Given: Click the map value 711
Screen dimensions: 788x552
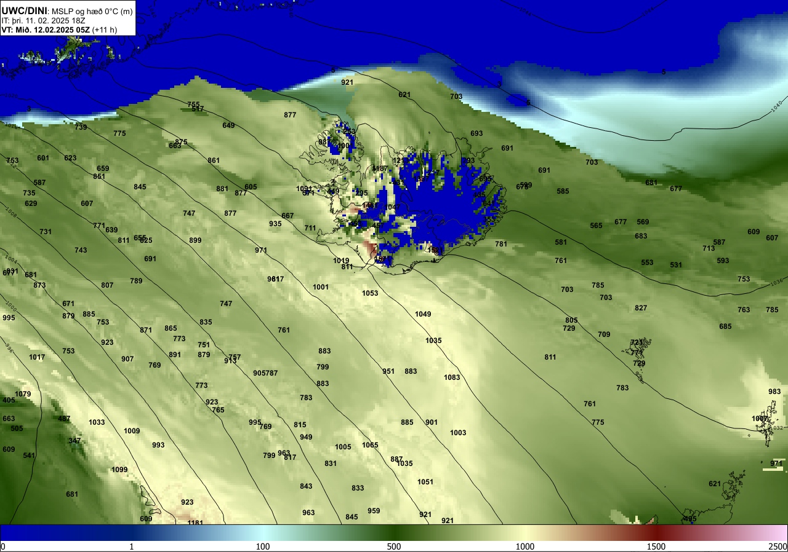Looking at the screenshot, I should (x=310, y=228).
